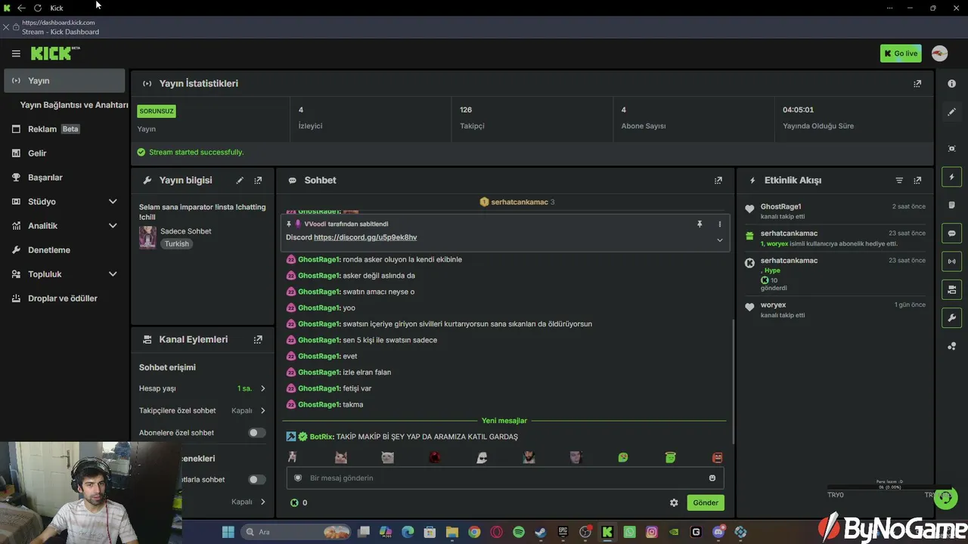968x544 pixels.
Task: Open the pinned message three-dot options
Action: pyautogui.click(x=719, y=224)
